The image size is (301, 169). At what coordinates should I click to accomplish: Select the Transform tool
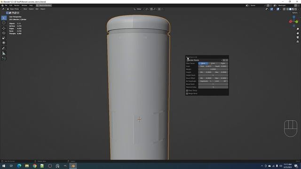4,43
